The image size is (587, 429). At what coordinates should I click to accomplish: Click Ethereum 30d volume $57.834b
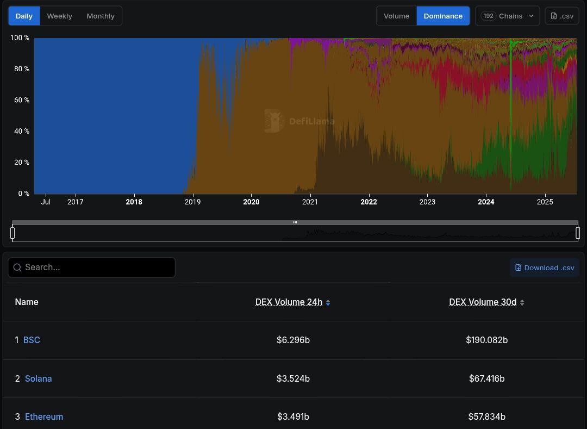[x=486, y=416]
